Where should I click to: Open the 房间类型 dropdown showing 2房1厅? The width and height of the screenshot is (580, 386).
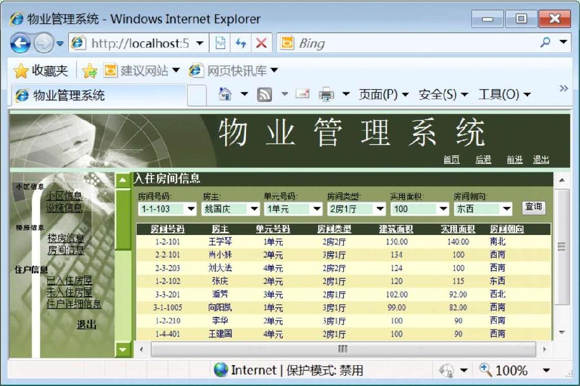pos(356,209)
